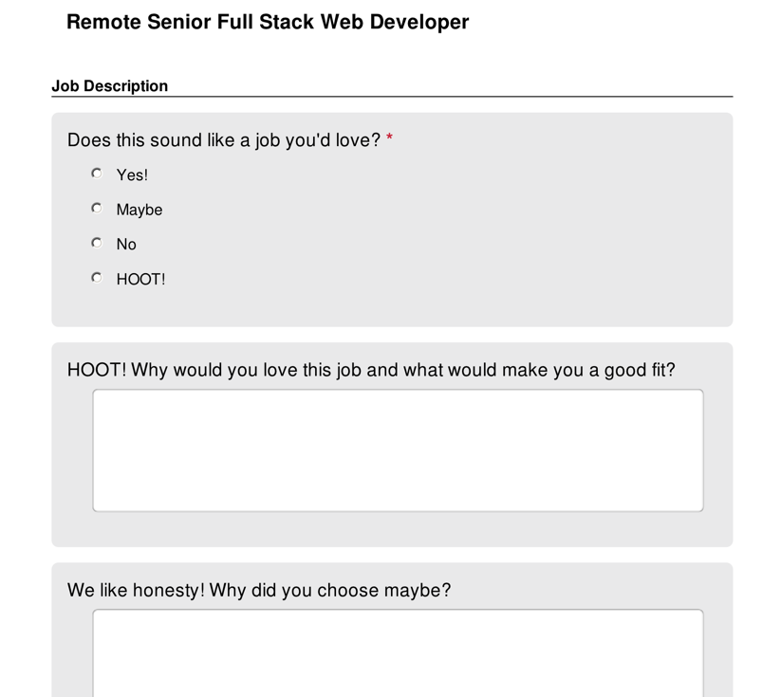Click the "Job Description" section heading
The image size is (781, 697).
[x=109, y=86]
